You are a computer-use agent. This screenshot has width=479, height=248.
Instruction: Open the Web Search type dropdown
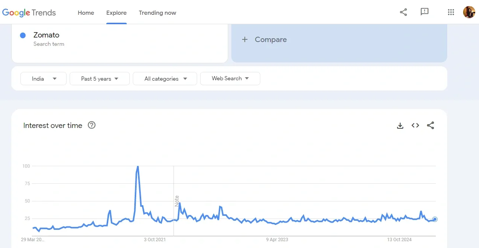click(230, 78)
